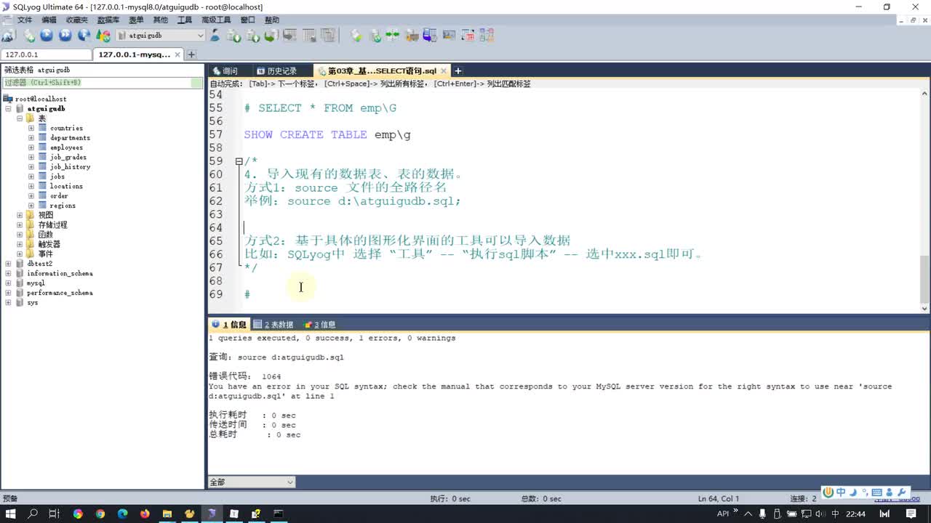This screenshot has width=931, height=523.
Task: Click the error code 1064 text
Action: pyautogui.click(x=271, y=376)
